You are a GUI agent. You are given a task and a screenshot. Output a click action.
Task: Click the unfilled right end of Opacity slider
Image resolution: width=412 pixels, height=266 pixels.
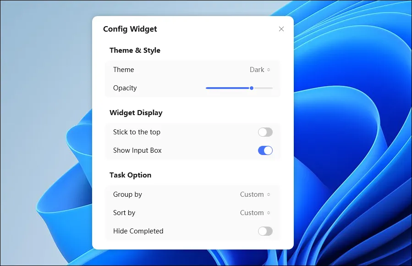pos(266,88)
